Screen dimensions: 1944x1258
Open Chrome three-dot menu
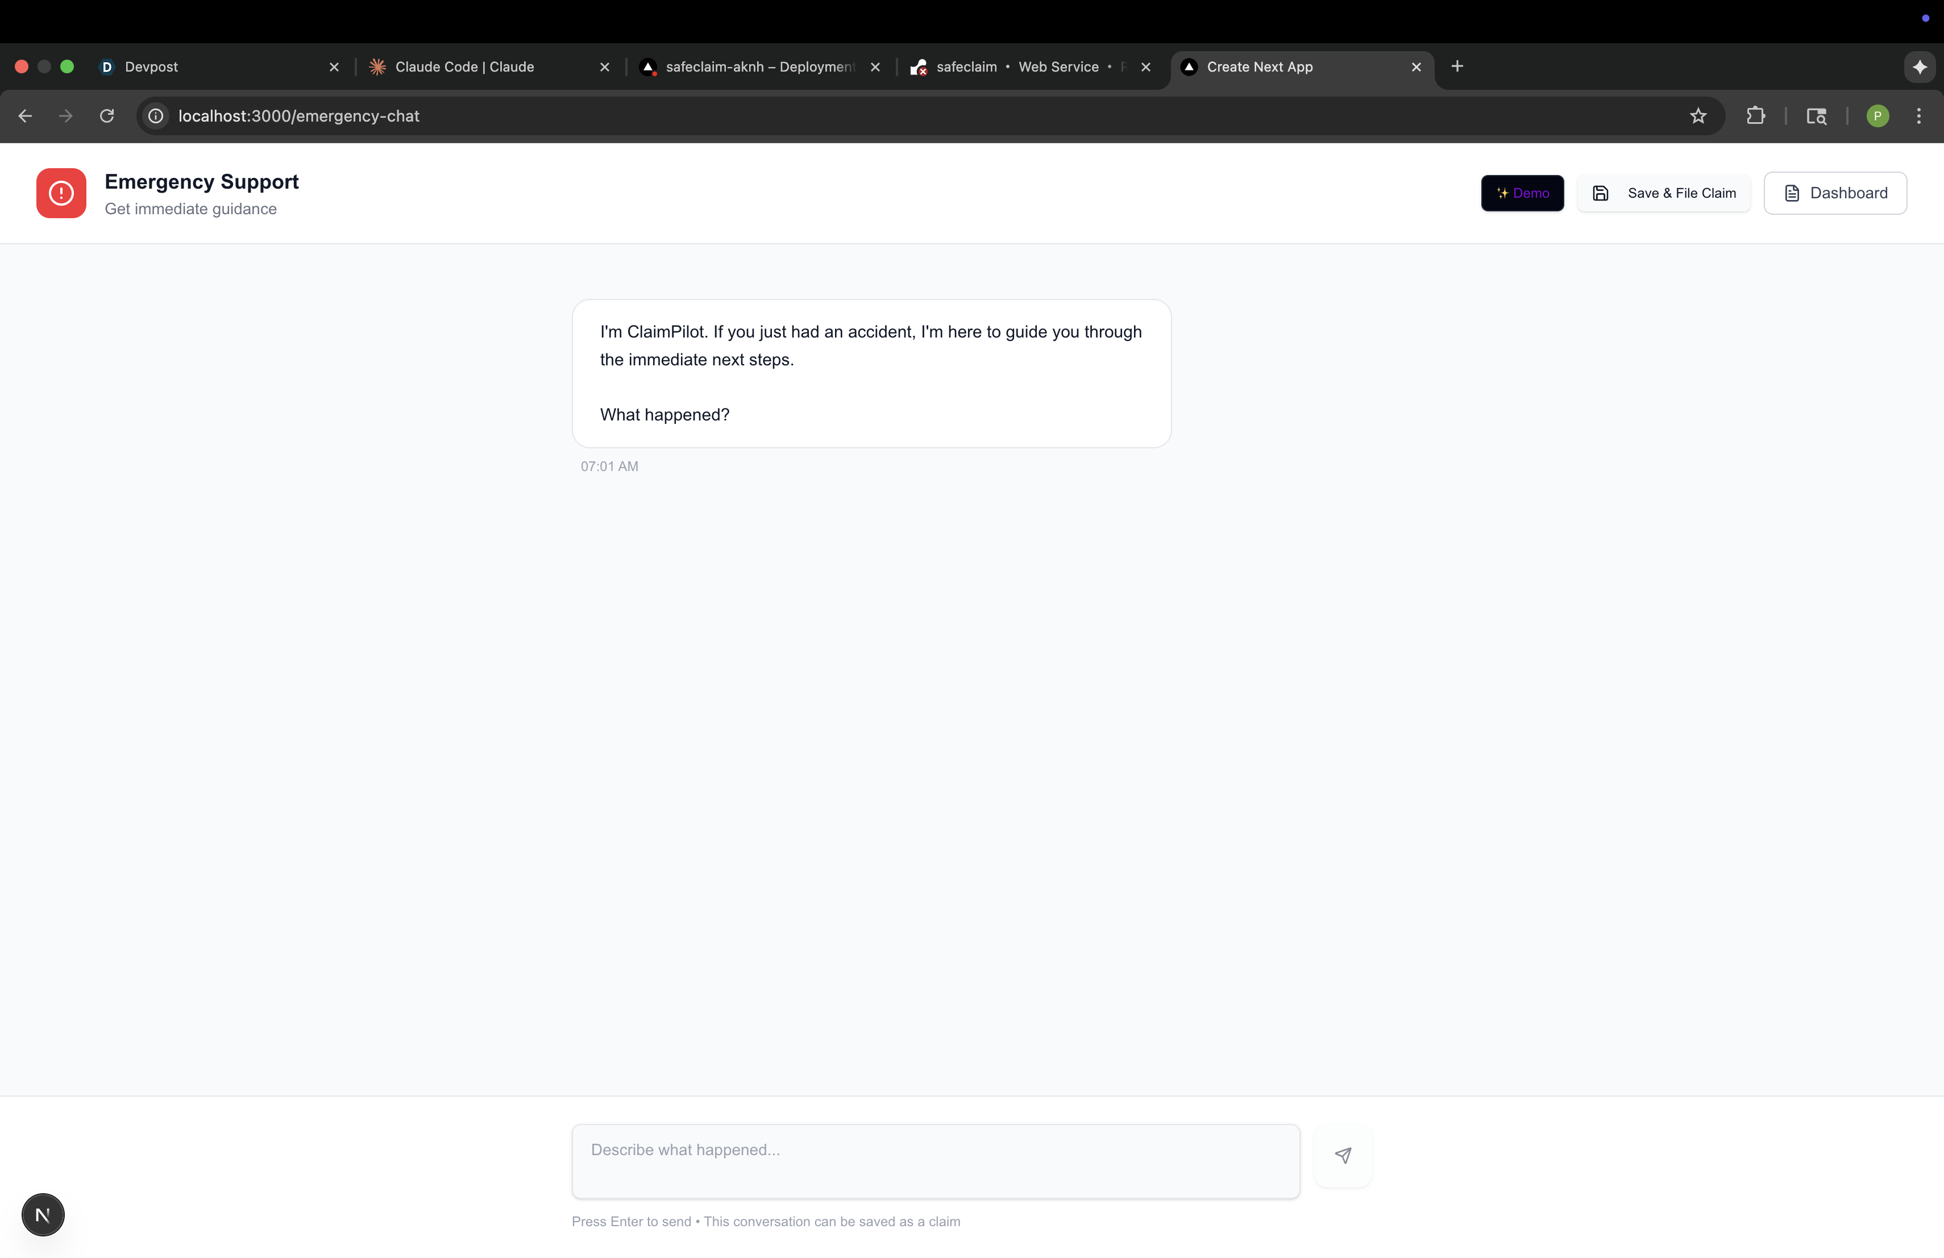[x=1918, y=116]
